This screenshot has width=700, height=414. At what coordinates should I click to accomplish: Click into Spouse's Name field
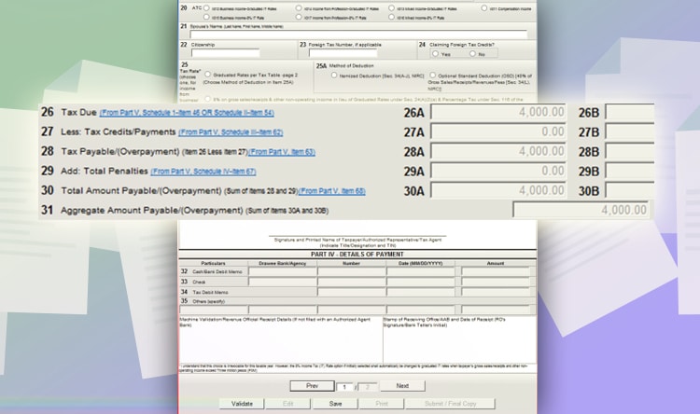coord(358,35)
